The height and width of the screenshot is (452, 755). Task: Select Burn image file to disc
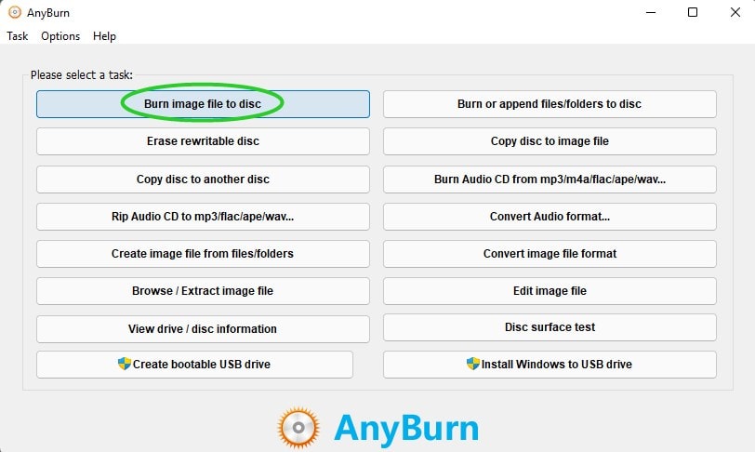point(203,104)
